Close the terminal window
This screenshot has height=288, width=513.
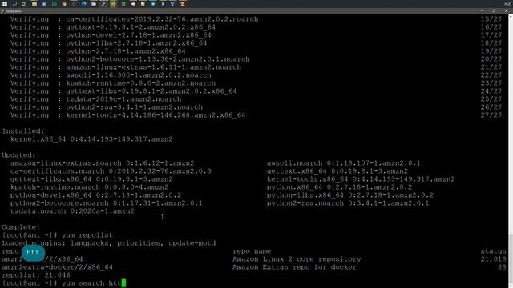tap(506, 10)
